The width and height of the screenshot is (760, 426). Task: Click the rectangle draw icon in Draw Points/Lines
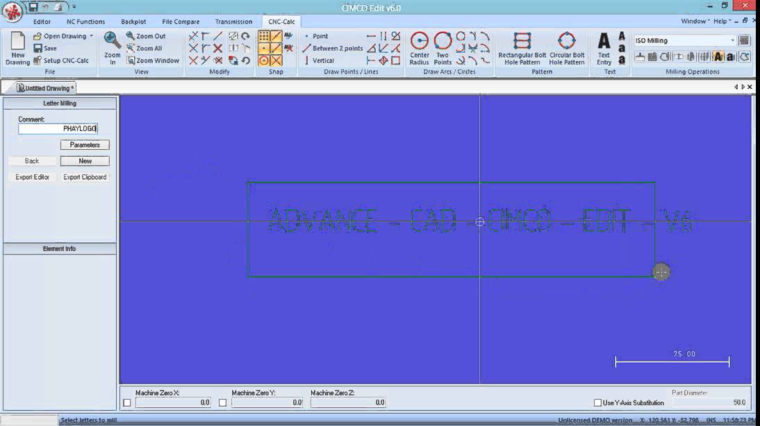[x=396, y=60]
